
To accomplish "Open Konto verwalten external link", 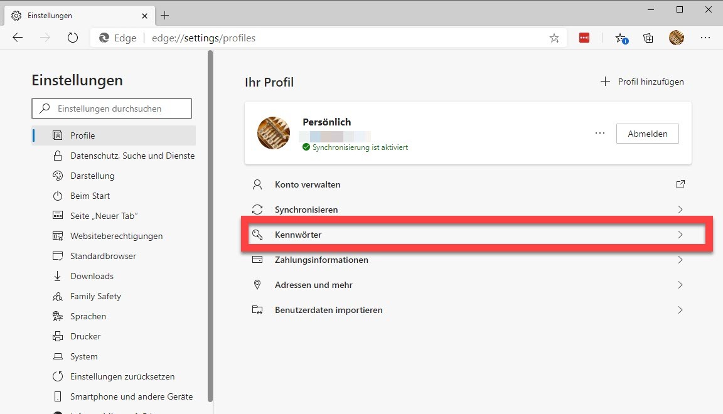I will pos(680,184).
